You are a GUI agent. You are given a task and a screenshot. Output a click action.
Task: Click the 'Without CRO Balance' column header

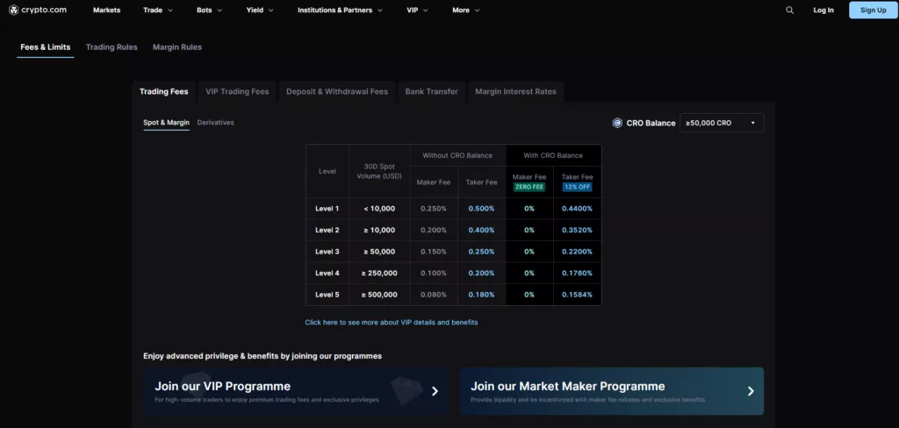coord(457,155)
